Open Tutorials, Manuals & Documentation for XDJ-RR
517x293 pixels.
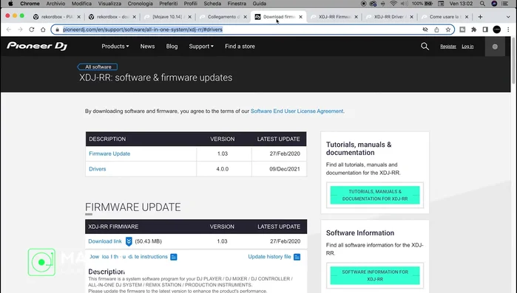click(375, 195)
